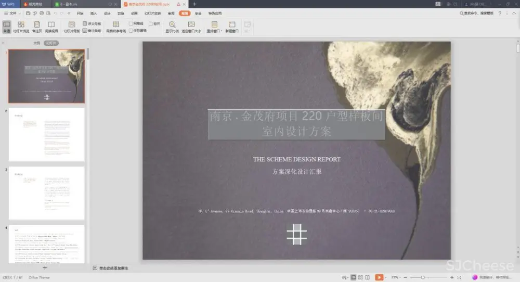This screenshot has height=282, width=520.
Task: Enable the 标尺 ruler checkbox
Action: 151,23
